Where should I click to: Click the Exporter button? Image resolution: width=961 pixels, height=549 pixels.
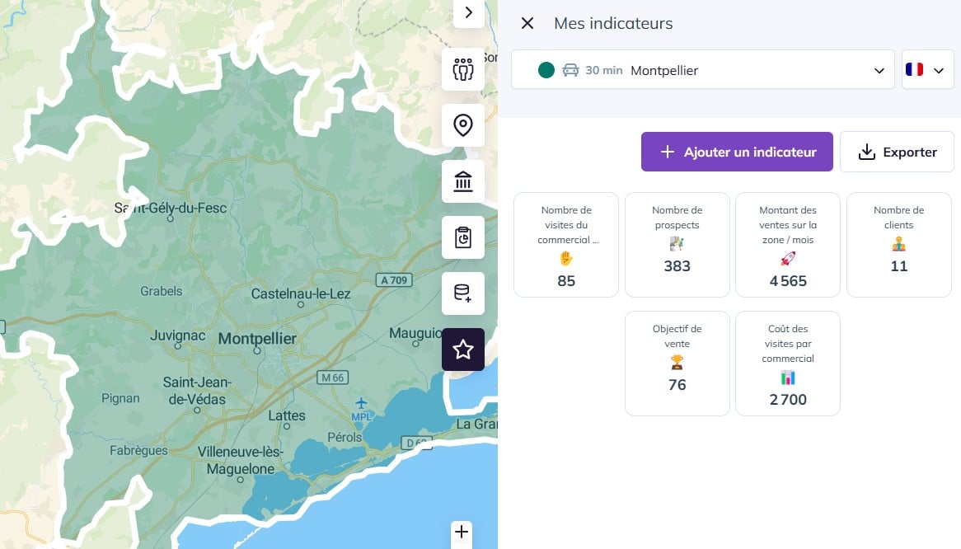(x=897, y=152)
